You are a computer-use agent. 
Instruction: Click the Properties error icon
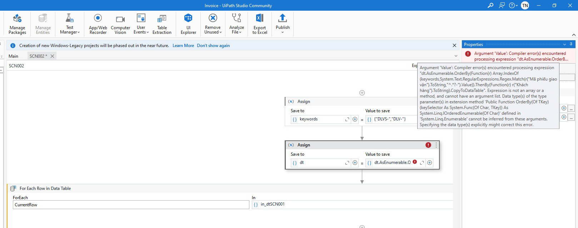[x=468, y=54]
